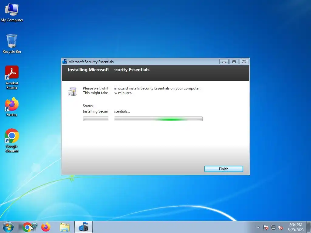
Task: Select the Recycle Bin icon
Action: tap(12, 44)
